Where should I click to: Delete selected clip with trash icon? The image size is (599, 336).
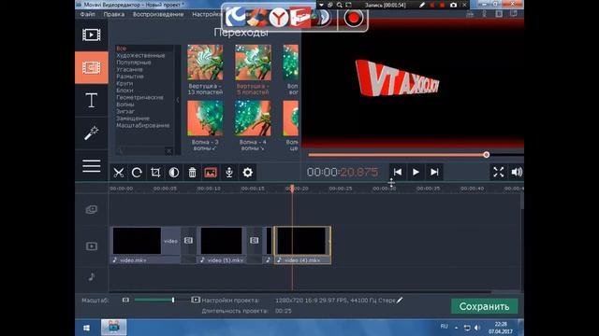192,173
